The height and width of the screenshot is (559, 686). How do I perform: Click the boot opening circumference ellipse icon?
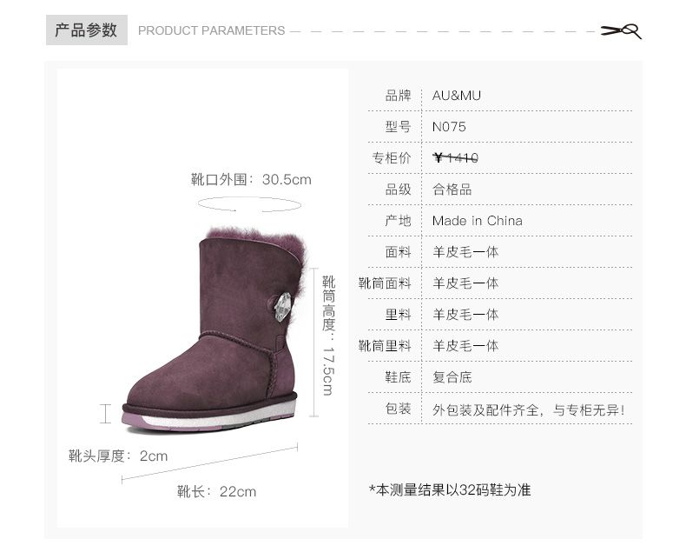tap(249, 204)
